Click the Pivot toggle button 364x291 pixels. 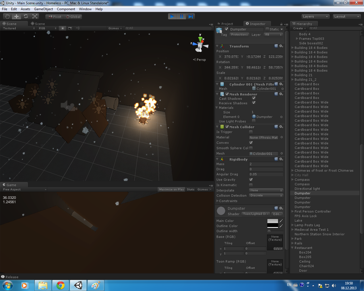point(55,17)
